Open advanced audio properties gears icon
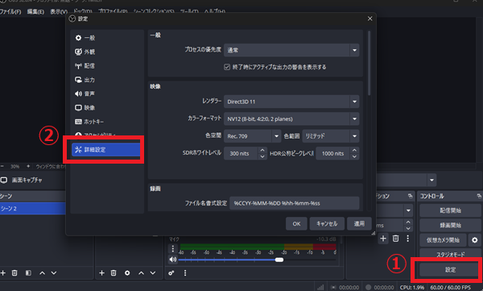483x291 pixels. coord(171,273)
